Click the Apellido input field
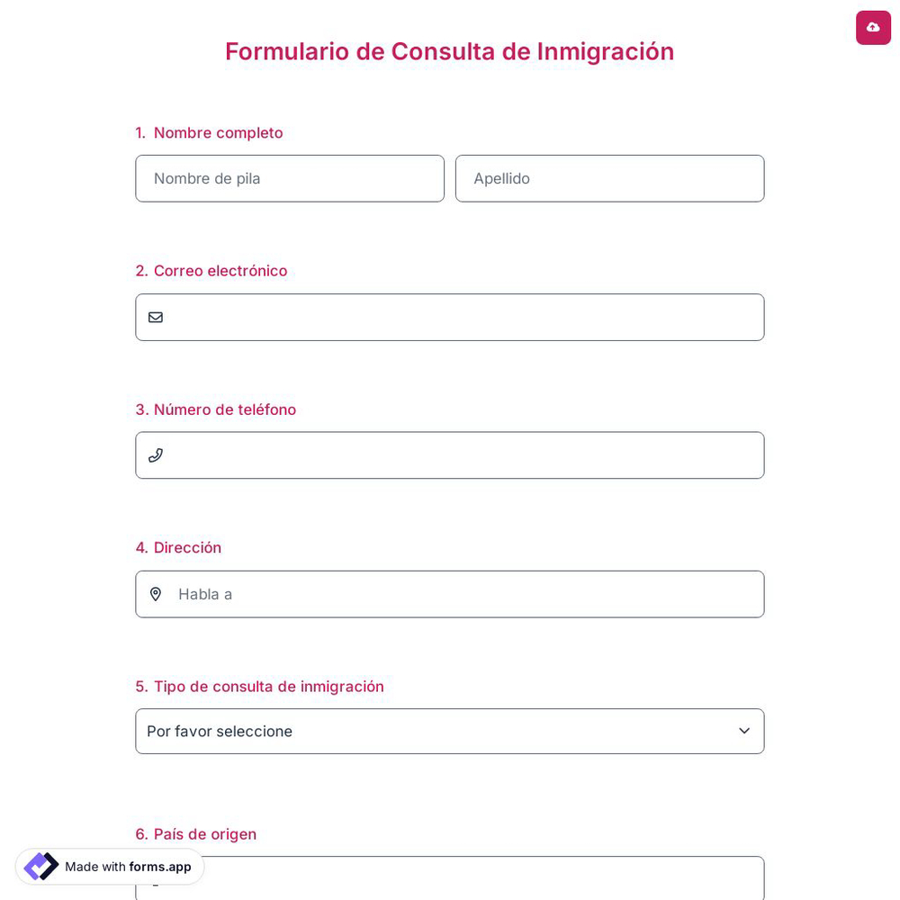The width and height of the screenshot is (900, 900). (610, 178)
